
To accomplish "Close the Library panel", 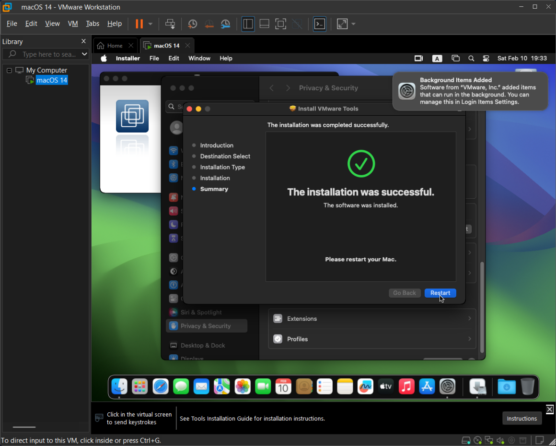I will click(x=84, y=41).
